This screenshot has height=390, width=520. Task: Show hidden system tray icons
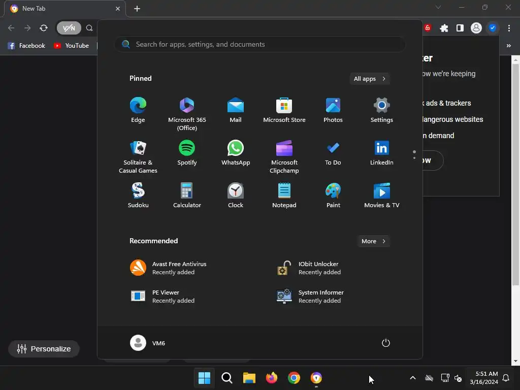413,378
